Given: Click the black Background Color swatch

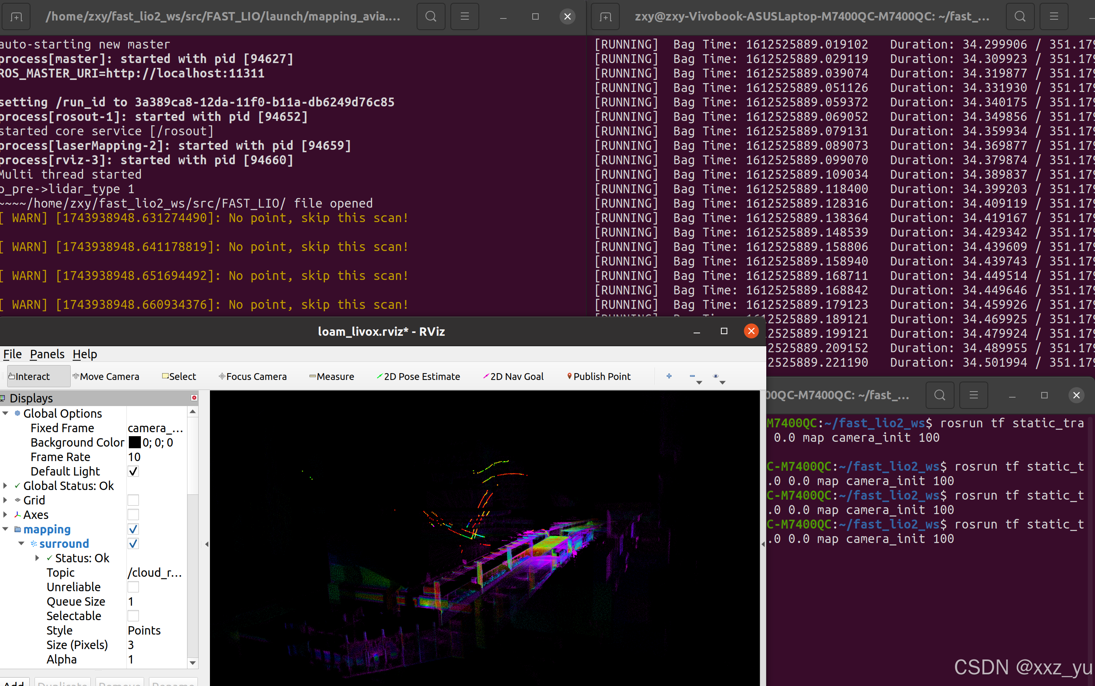Looking at the screenshot, I should (x=134, y=442).
